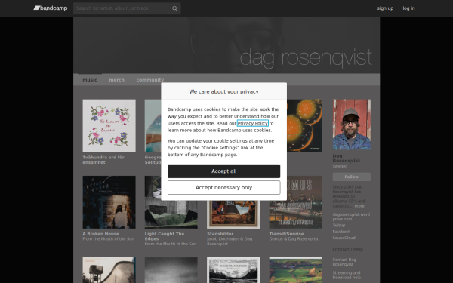Image resolution: width=453 pixels, height=283 pixels.
Task: Open the SoundCloud link
Action: [x=344, y=238]
